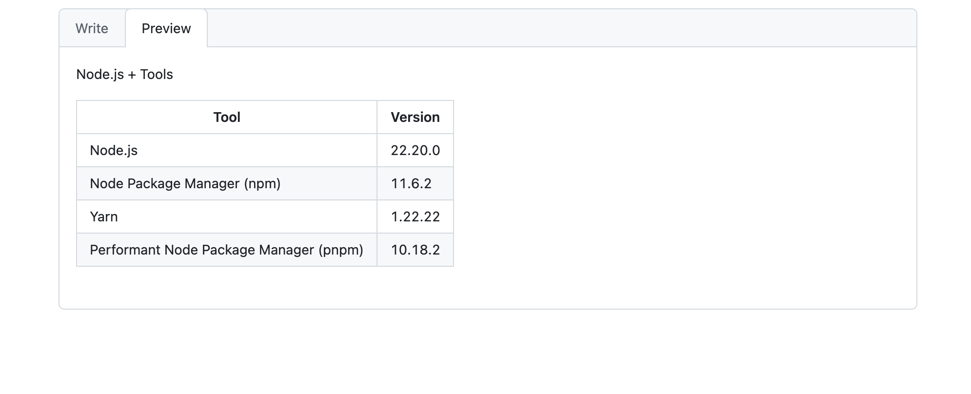Click the Tool column header
This screenshot has height=394, width=971.
coord(227,118)
